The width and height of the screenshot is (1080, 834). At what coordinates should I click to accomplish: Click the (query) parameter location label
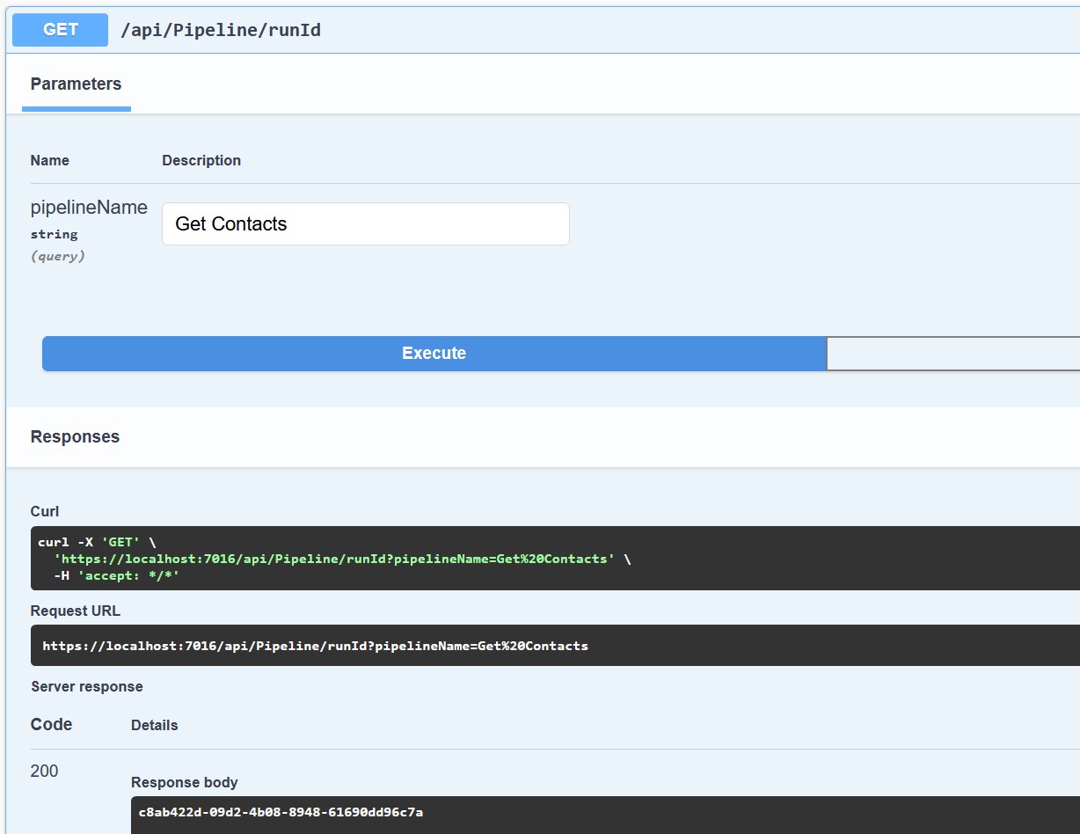click(x=58, y=256)
